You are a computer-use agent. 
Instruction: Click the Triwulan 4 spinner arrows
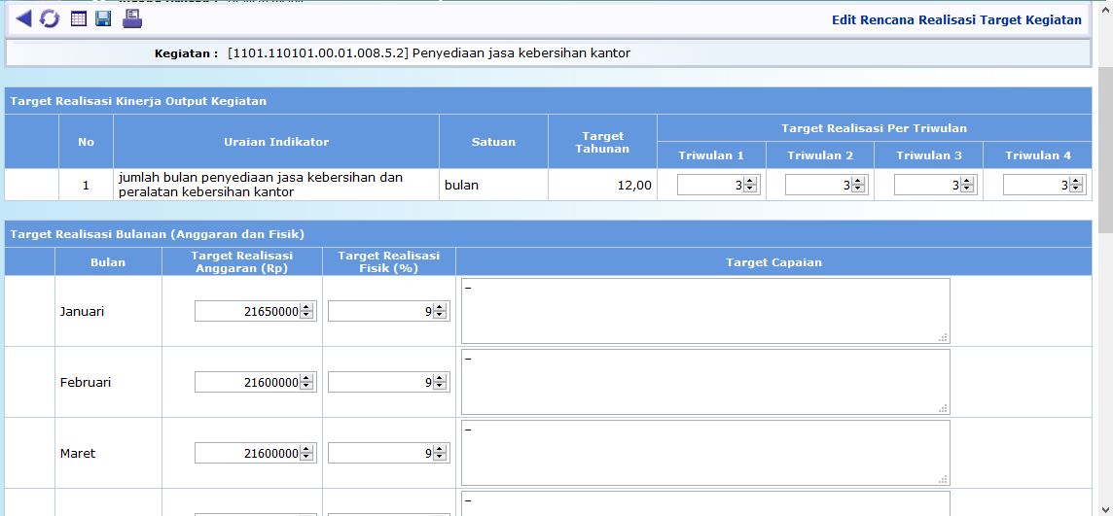1076,185
